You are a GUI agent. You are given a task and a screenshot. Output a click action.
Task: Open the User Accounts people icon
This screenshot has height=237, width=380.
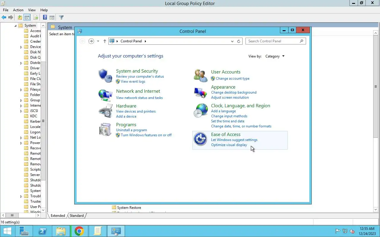(x=200, y=75)
